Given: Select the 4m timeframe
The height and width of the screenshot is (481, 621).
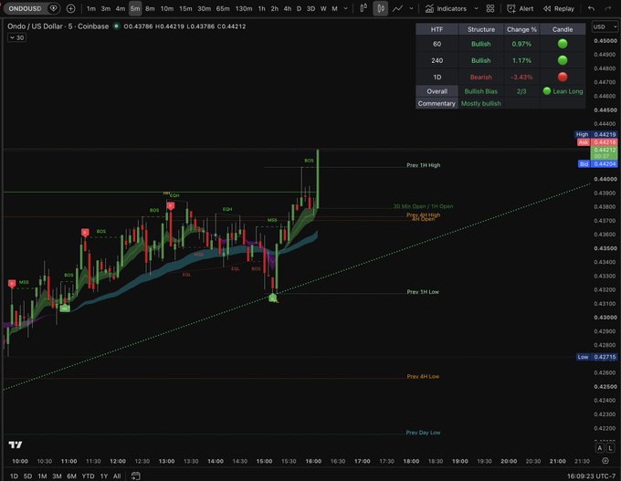Looking at the screenshot, I should pyautogui.click(x=121, y=8).
